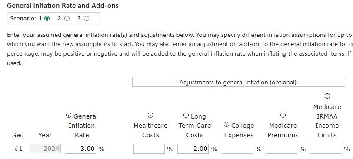Viewport: 353px width, 159px height.
Task: Show info tooltip for Healthcare Costs
Action: (x=150, y=116)
